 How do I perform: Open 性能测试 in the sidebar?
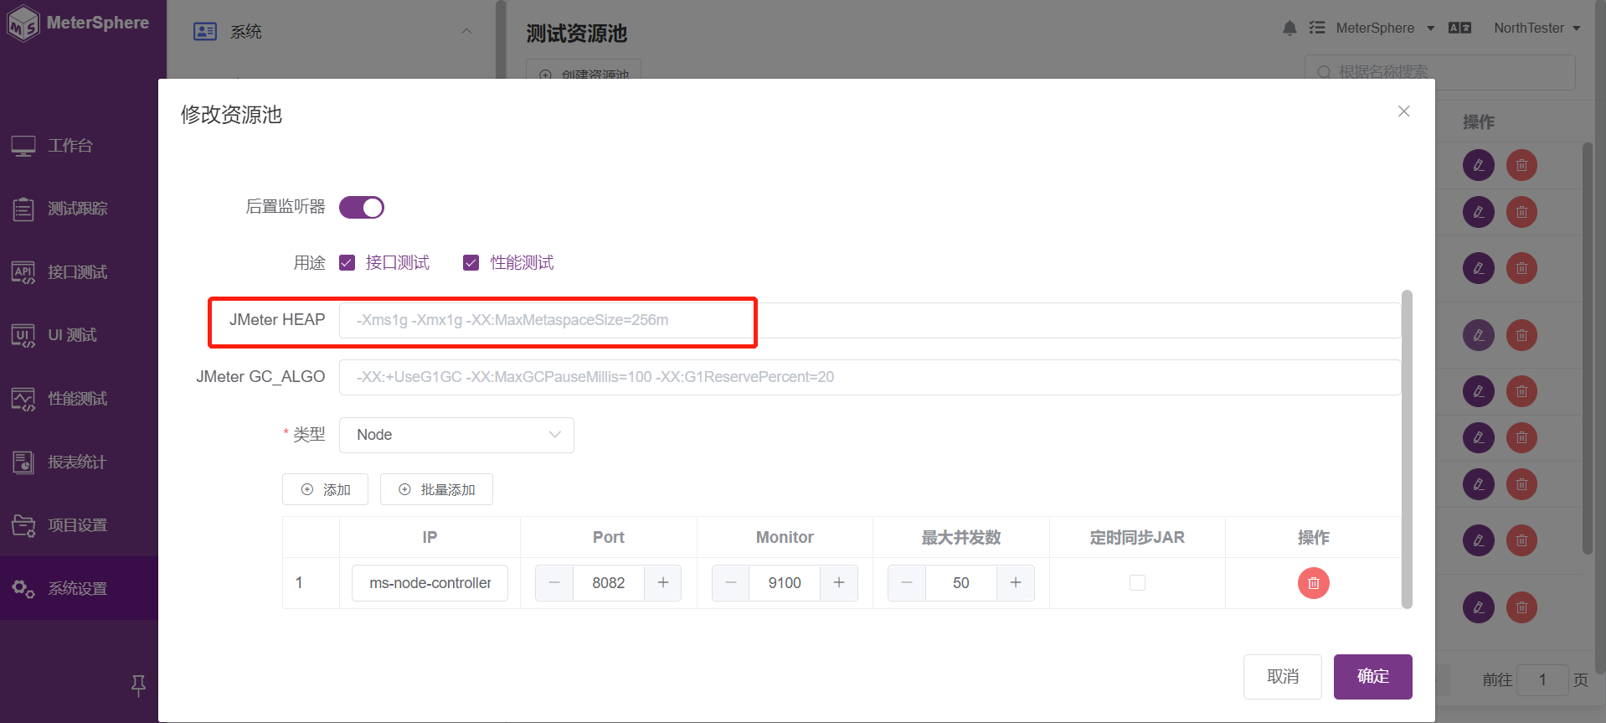(80, 399)
